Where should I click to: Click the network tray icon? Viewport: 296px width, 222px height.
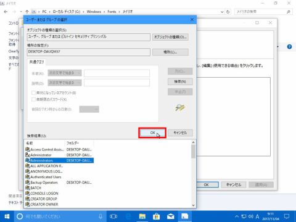tap(244, 216)
